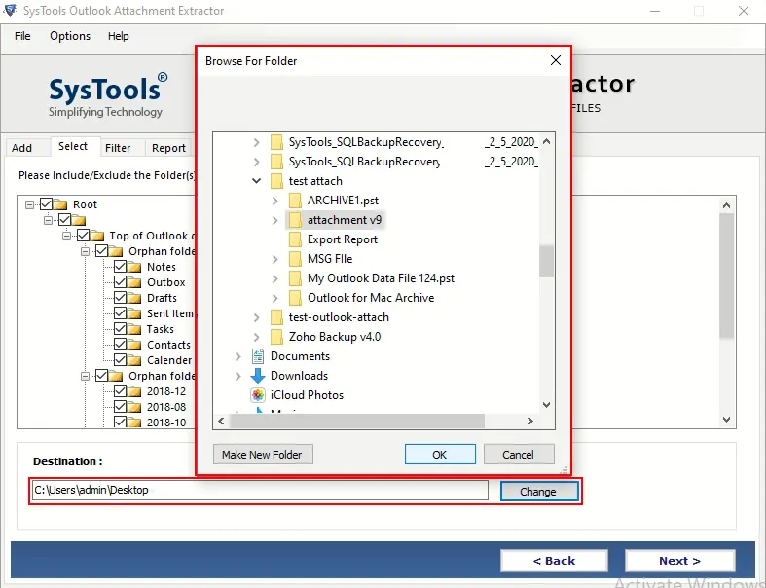Close the Browse For Folder dialog
The width and height of the screenshot is (766, 588).
[556, 60]
